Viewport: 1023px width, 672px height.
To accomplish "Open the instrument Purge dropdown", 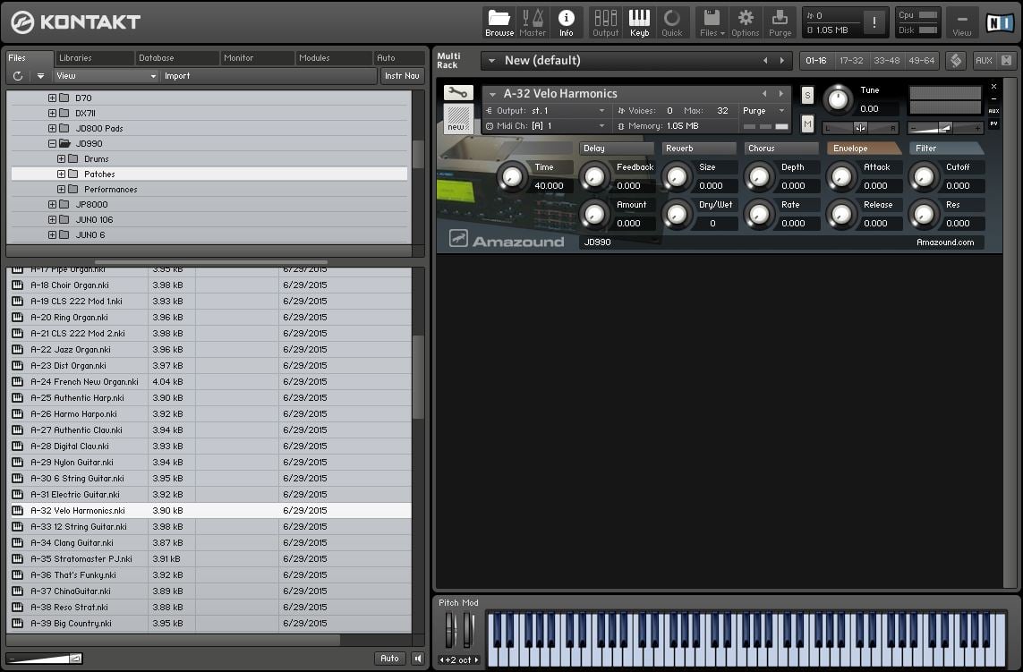I will pos(764,111).
